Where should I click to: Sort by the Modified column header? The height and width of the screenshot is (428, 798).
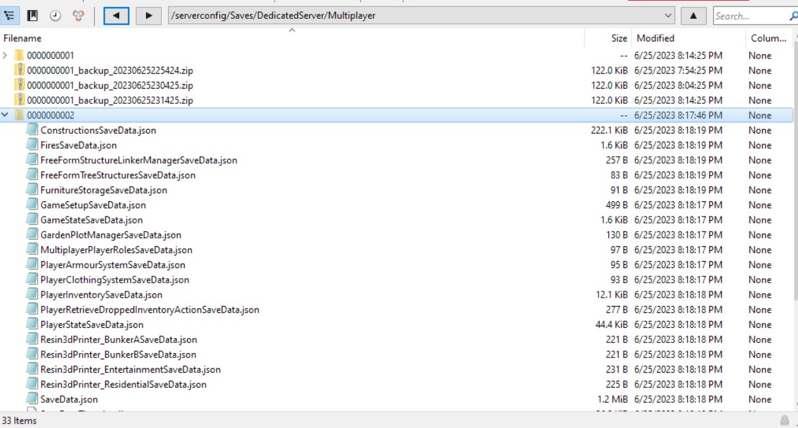[655, 38]
